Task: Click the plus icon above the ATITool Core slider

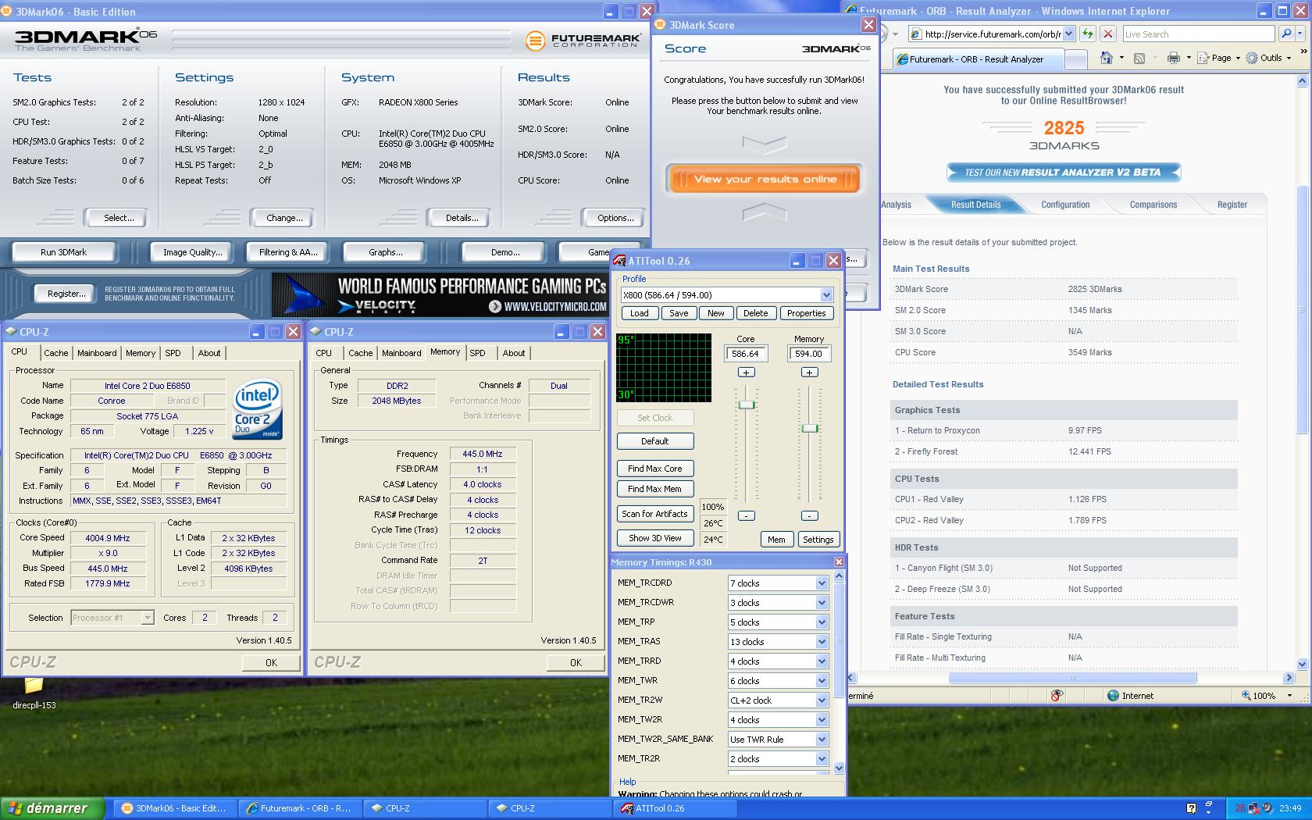Action: coord(746,372)
